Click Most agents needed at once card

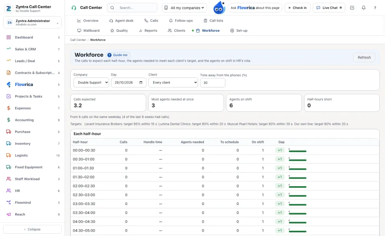coord(186,103)
